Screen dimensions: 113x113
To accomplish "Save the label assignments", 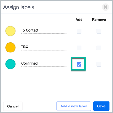I will tap(101, 106).
